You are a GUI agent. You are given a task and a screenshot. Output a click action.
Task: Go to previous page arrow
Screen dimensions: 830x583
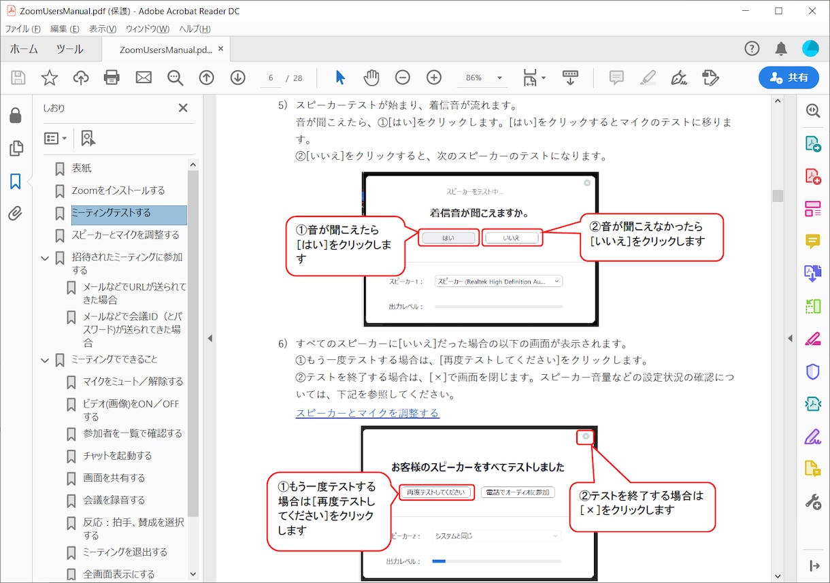[x=207, y=78]
